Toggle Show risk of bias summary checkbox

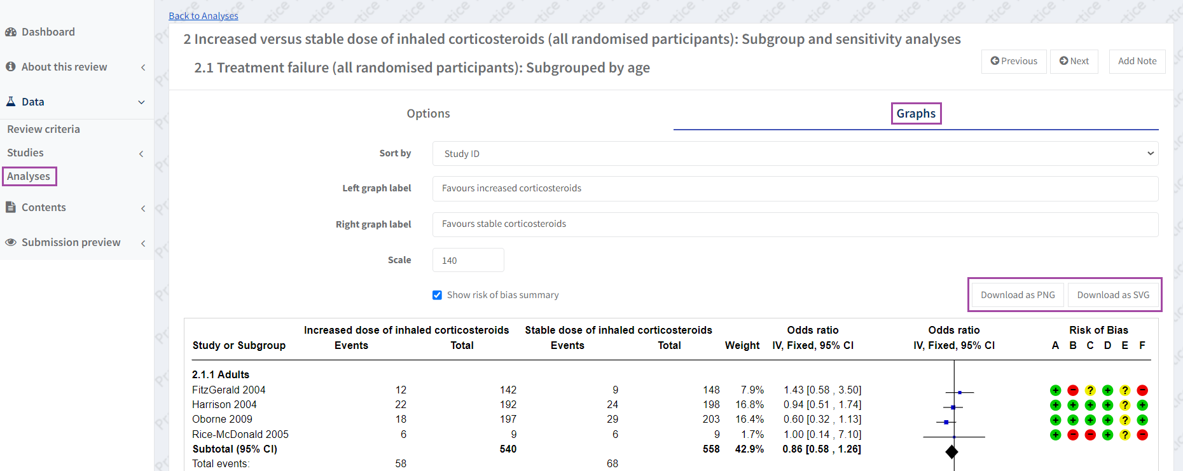click(437, 295)
